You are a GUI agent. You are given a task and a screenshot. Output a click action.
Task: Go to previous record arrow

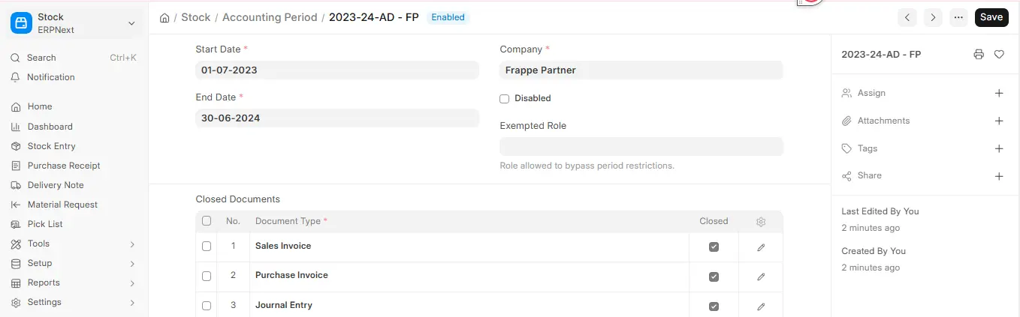coord(908,17)
